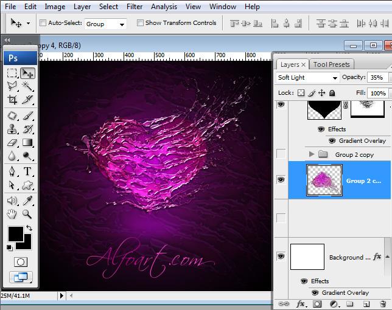The width and height of the screenshot is (392, 310).
Task: Open the Auto-Select Group dropdown
Action: (105, 24)
